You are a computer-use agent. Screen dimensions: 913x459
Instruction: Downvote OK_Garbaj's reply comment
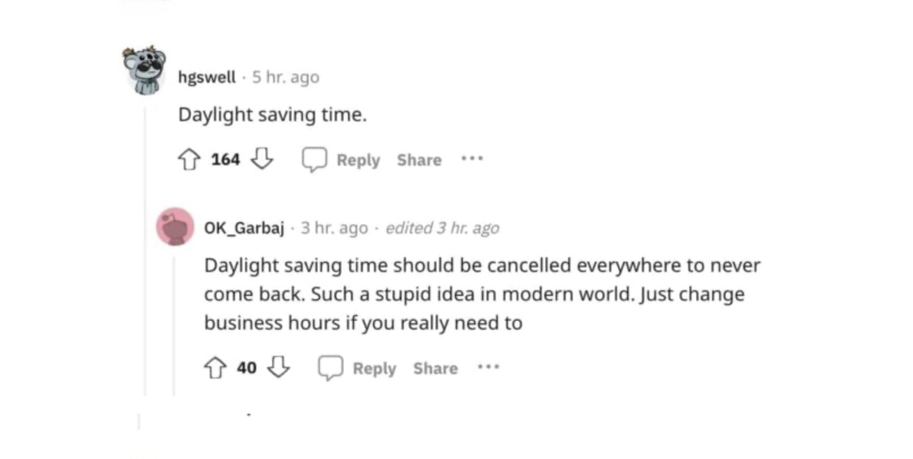coord(278,368)
